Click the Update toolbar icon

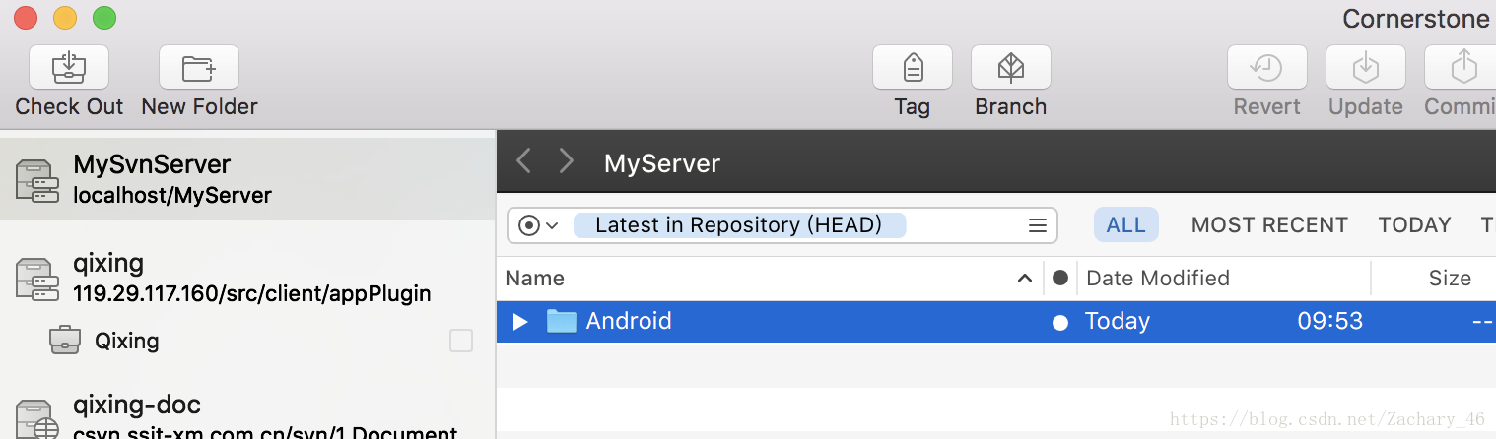click(1366, 68)
